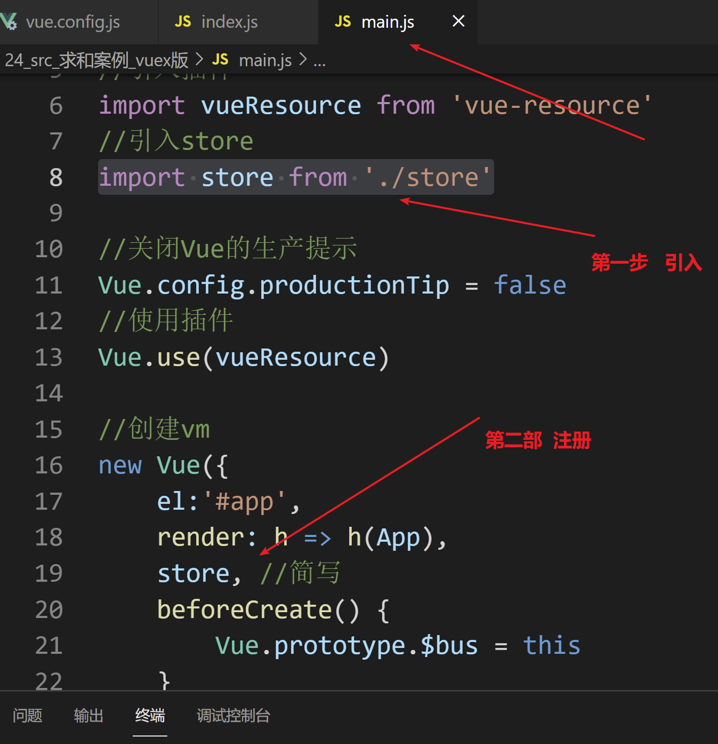
Task: Click the JS icon on index.js tab
Action: 182,22
